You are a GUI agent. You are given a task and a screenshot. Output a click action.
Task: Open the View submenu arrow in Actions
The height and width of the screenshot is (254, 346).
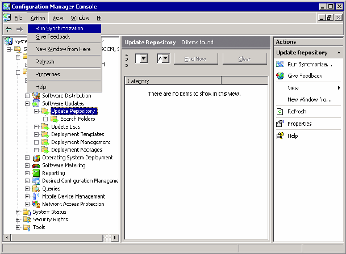[339, 88]
